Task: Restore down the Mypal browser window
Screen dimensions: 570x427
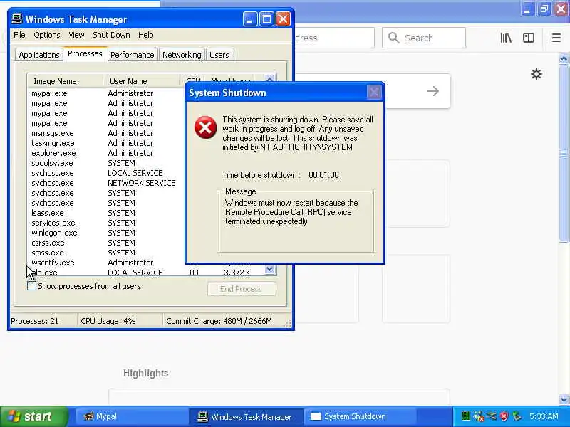Action: click(x=544, y=9)
